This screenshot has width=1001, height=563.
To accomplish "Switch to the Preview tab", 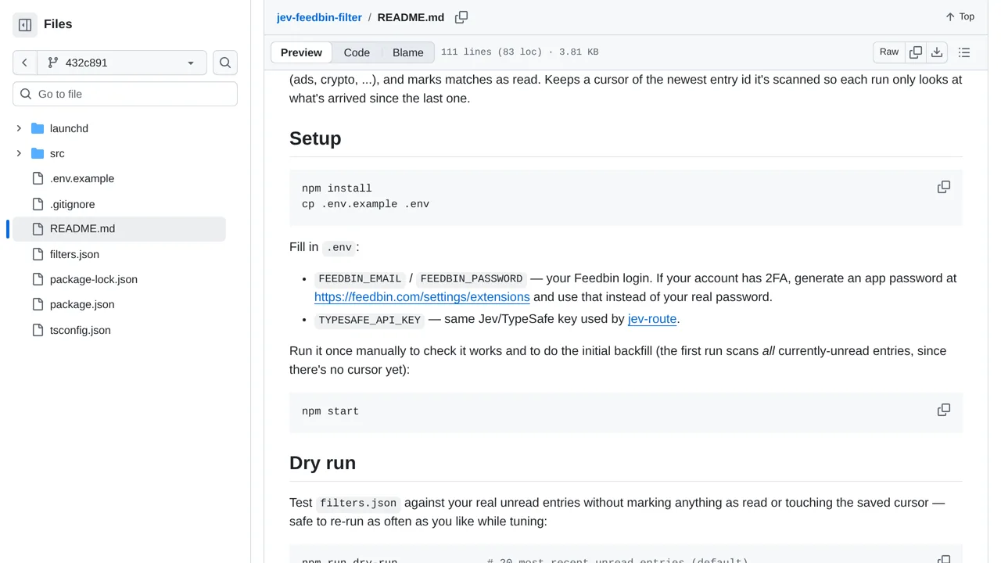I will [x=301, y=52].
